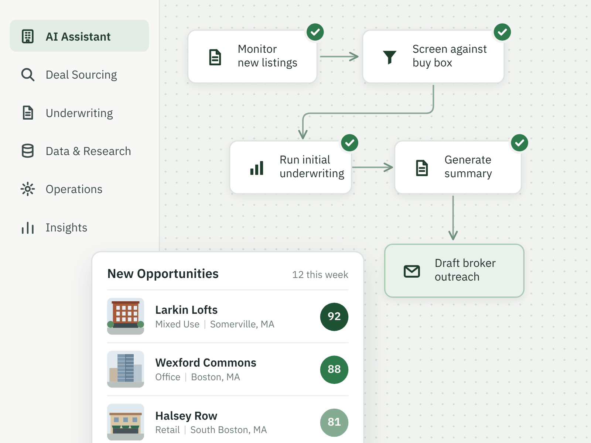Open the Generate summary step
Image resolution: width=591 pixels, height=443 pixels.
pos(458,167)
